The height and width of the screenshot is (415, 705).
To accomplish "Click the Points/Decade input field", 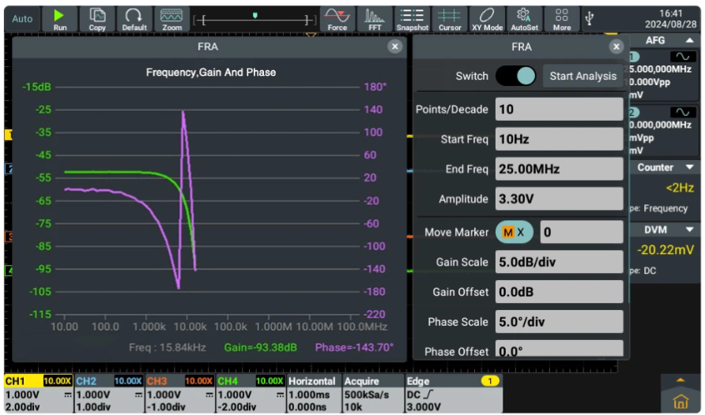I will pyautogui.click(x=559, y=109).
